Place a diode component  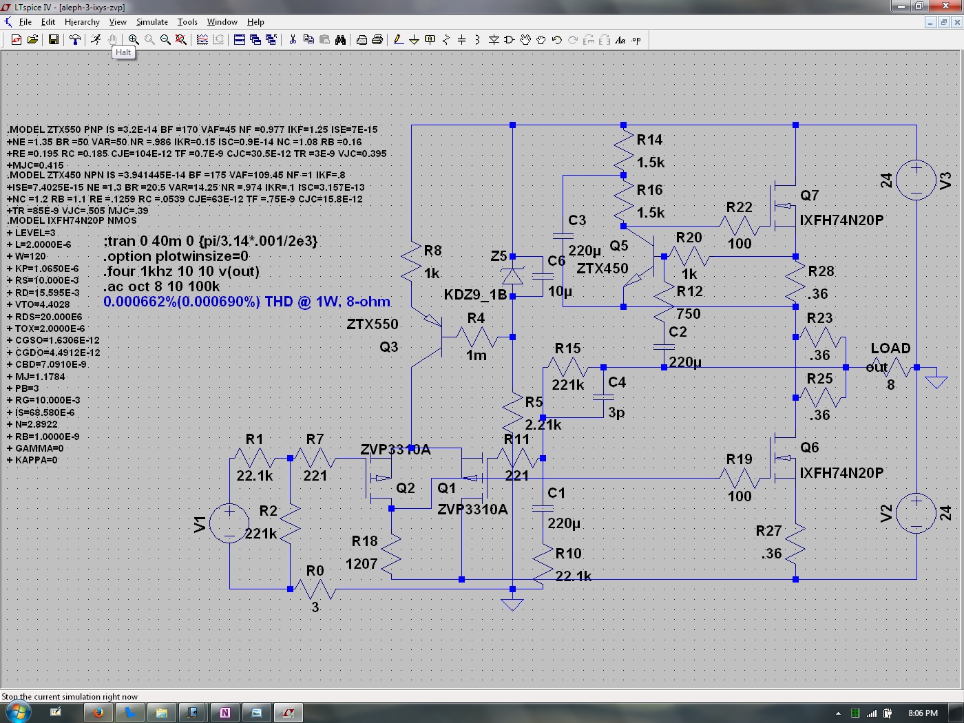tap(494, 40)
